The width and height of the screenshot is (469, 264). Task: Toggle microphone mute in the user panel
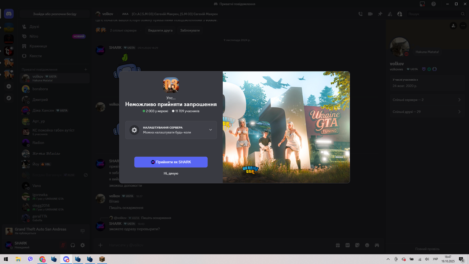coord(63,245)
